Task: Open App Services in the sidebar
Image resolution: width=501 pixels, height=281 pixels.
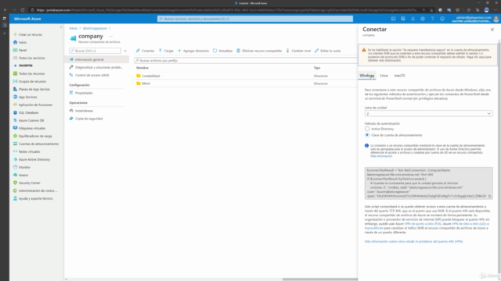Action: pyautogui.click(x=25, y=97)
